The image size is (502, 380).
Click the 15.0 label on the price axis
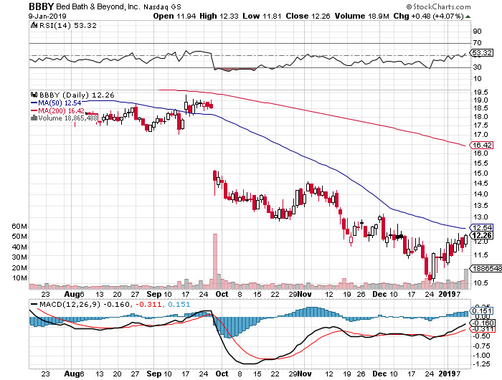480,174
